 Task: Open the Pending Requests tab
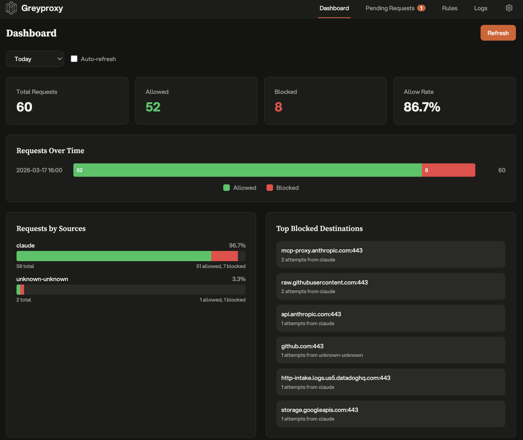tap(390, 8)
